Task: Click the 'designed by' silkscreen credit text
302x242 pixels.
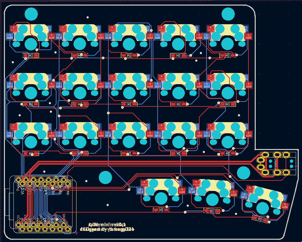Action: pyautogui.click(x=107, y=229)
